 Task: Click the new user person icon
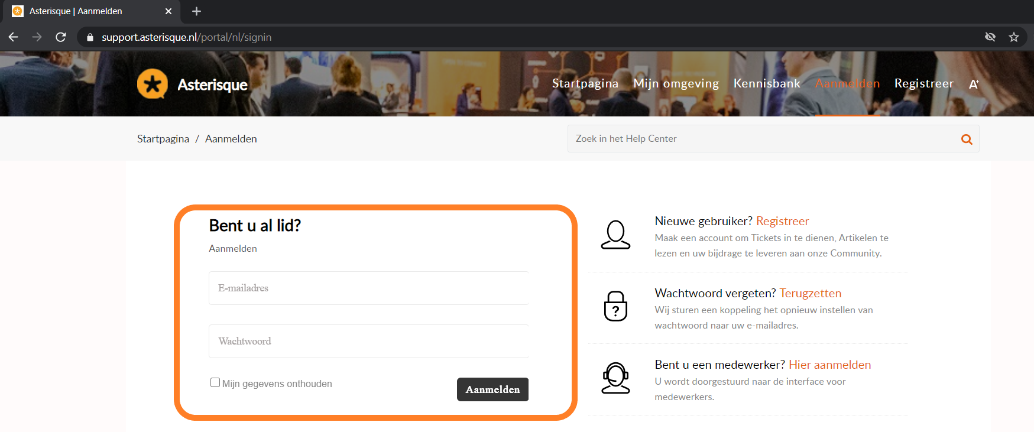pos(615,235)
